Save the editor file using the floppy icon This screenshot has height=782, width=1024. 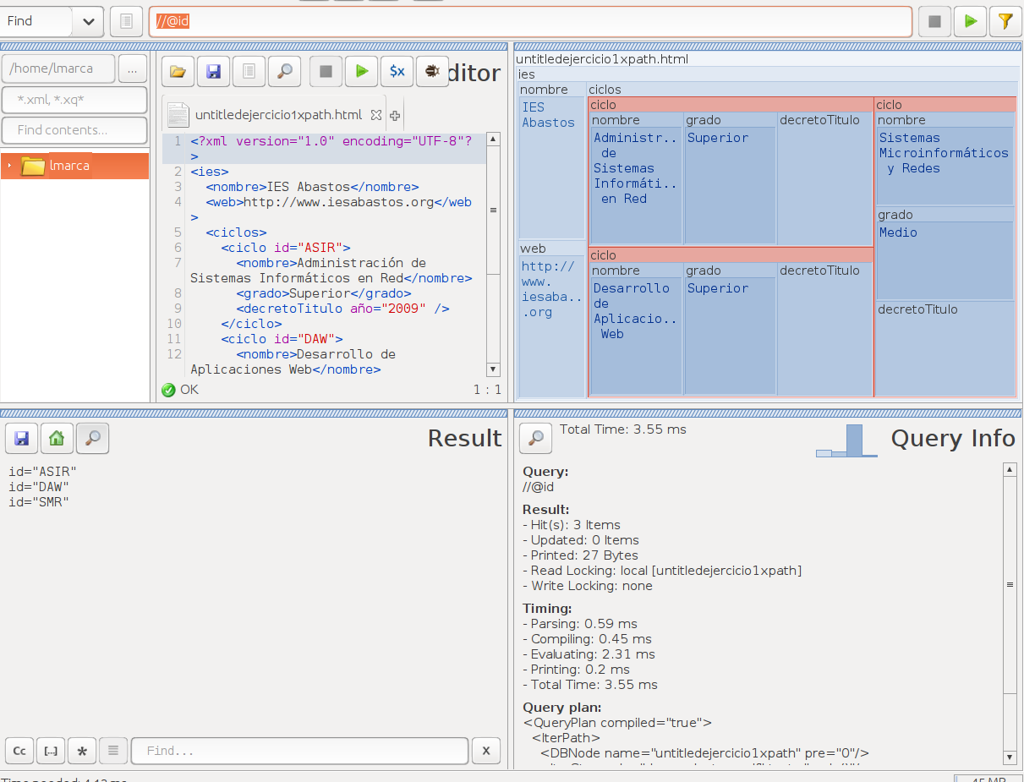(213, 72)
